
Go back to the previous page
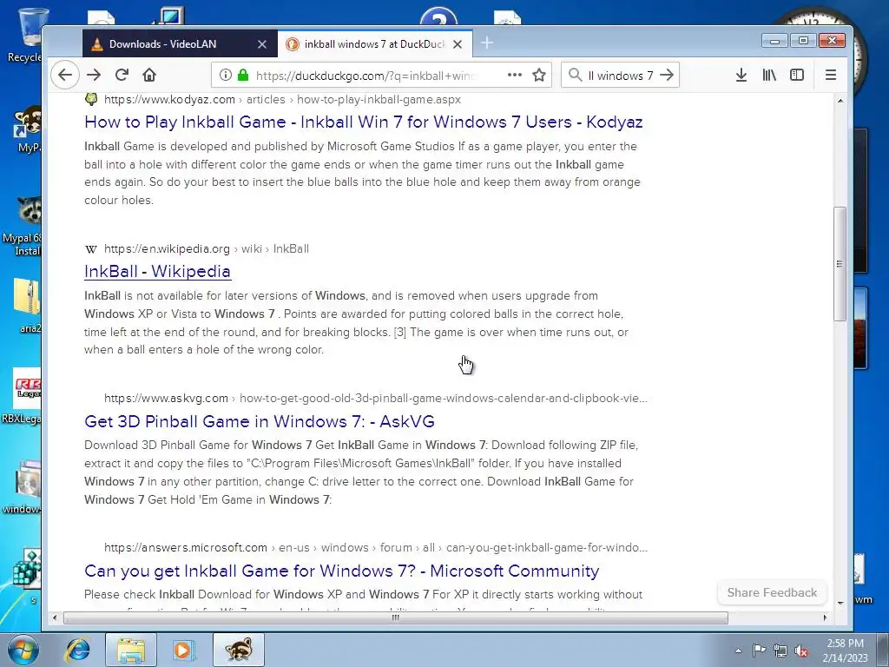65,75
